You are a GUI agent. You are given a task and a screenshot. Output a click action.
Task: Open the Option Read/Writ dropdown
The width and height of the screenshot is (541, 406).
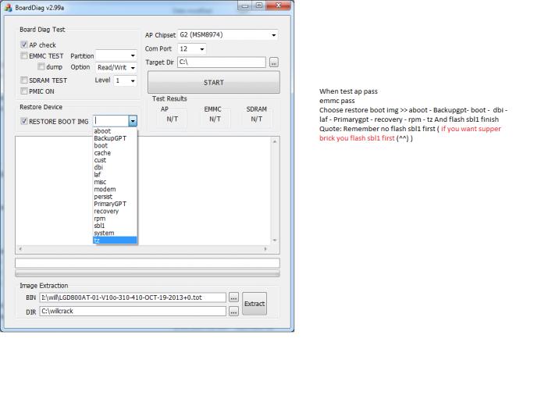(x=116, y=68)
